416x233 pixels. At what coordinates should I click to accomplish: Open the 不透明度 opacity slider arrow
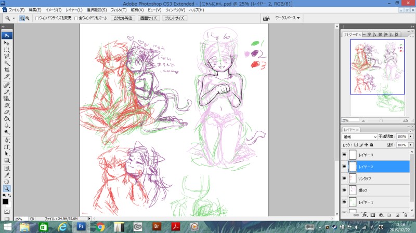click(411, 136)
